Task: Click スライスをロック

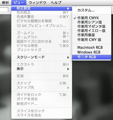Action: [42, 111]
